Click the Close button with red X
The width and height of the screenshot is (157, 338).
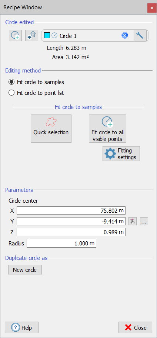[x=135, y=328]
